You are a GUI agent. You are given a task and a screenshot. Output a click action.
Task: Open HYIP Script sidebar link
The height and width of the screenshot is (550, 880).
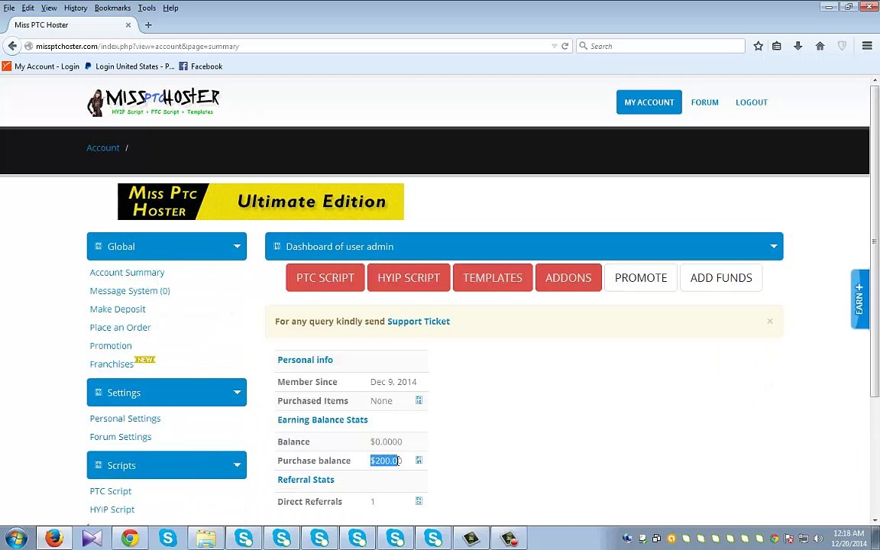112,510
